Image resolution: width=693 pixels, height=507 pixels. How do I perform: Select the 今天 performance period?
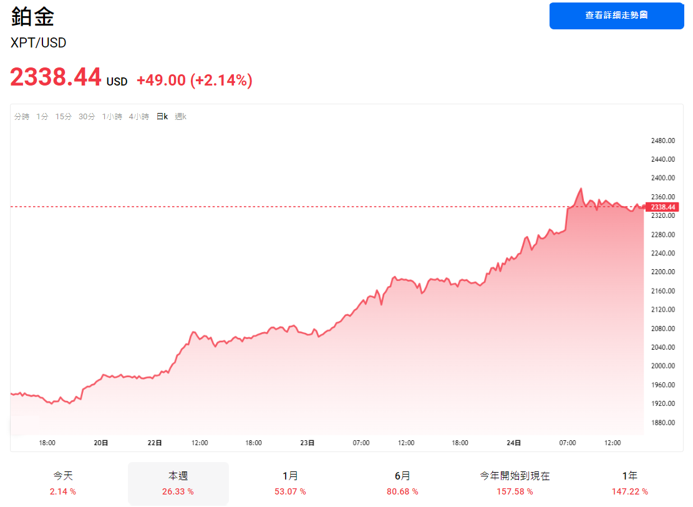pos(64,483)
